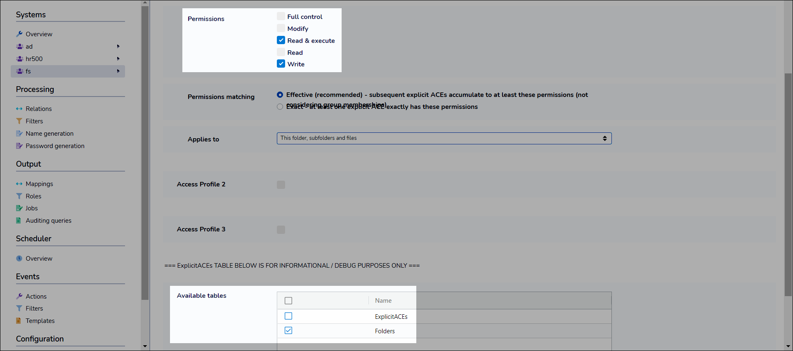Expand the fs system submenu arrow
Image resolution: width=793 pixels, height=351 pixels.
(x=118, y=71)
